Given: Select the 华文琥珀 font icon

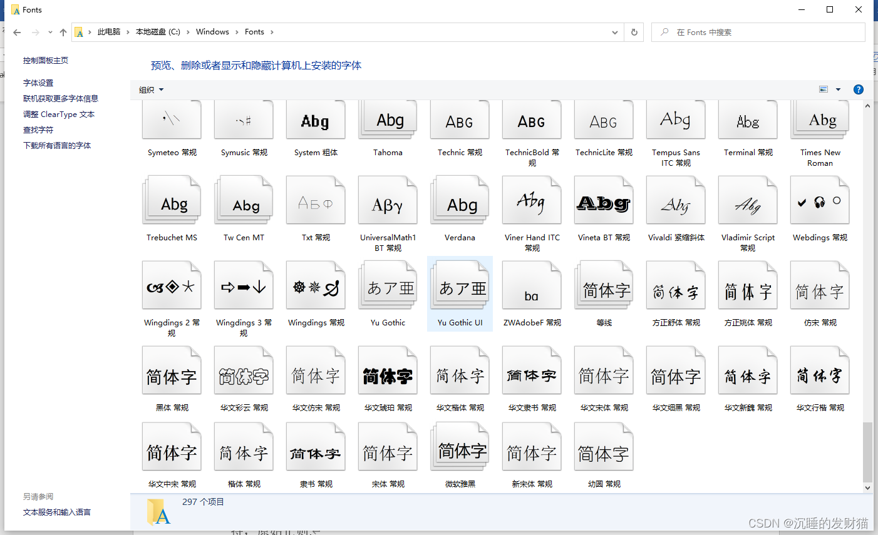Looking at the screenshot, I should (x=388, y=370).
